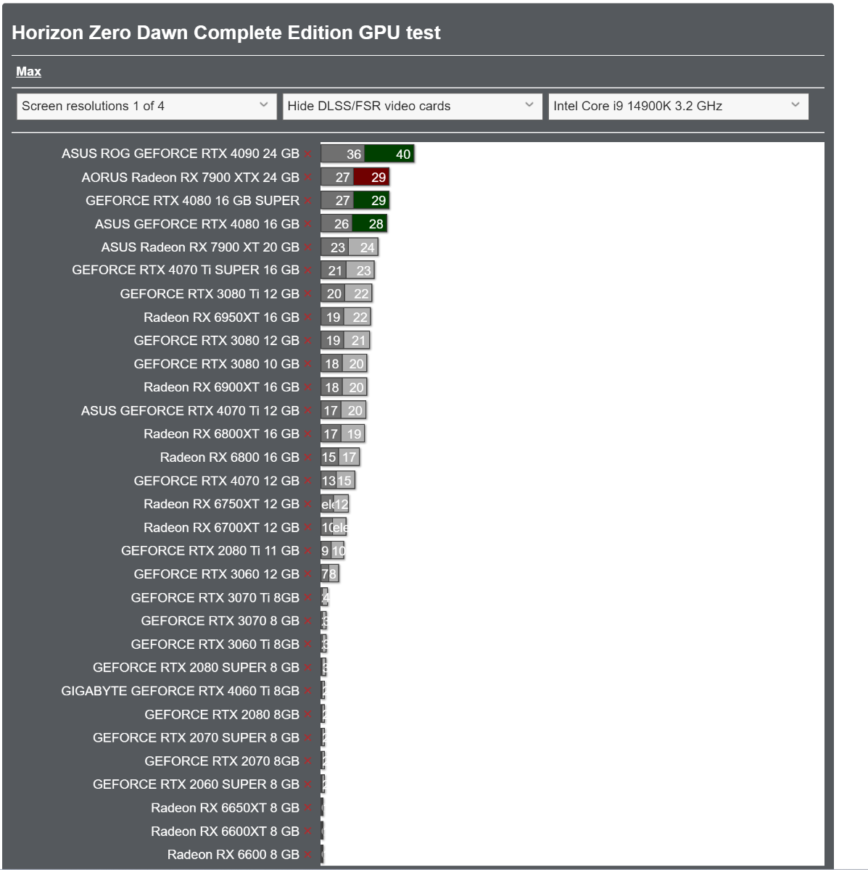Image resolution: width=868 pixels, height=870 pixels.
Task: Click the gray 36 minimum fps bar for RTX 4090
Action: (x=343, y=154)
